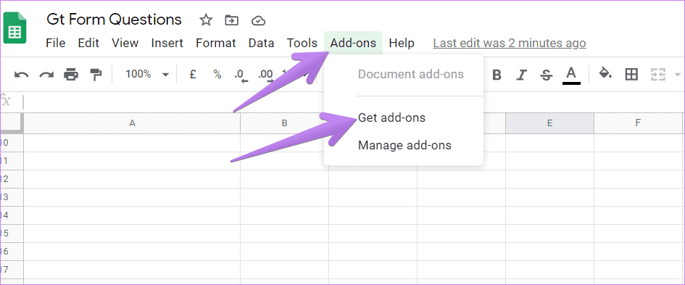Pick the fill color paint bucket
The image size is (685, 285).
click(605, 73)
